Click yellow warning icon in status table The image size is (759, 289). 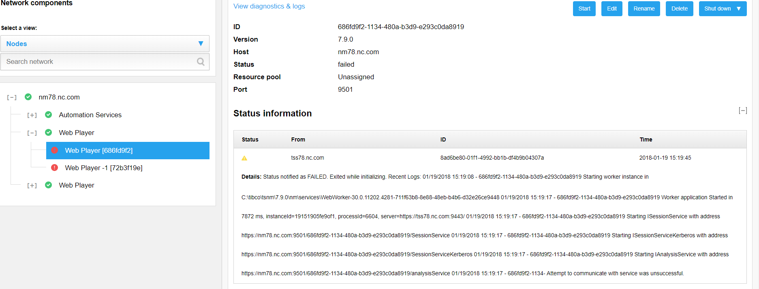(244, 158)
